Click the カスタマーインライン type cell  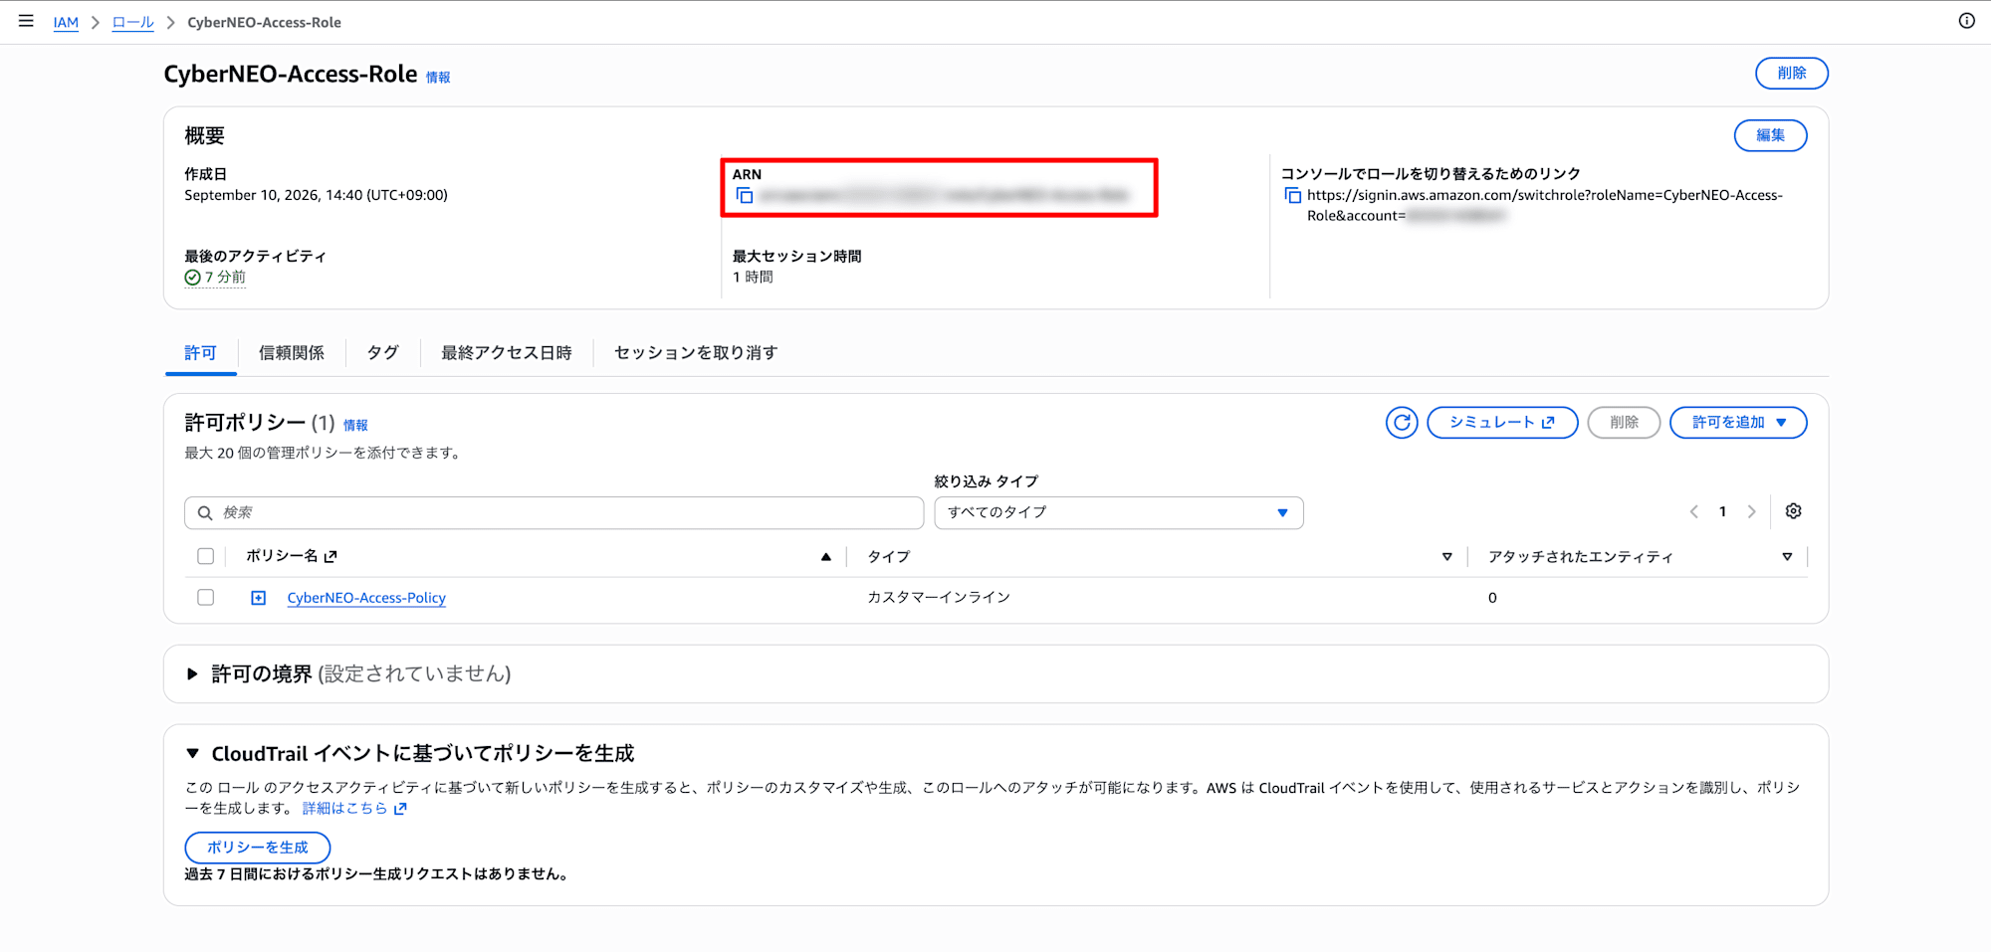pyautogui.click(x=939, y=598)
